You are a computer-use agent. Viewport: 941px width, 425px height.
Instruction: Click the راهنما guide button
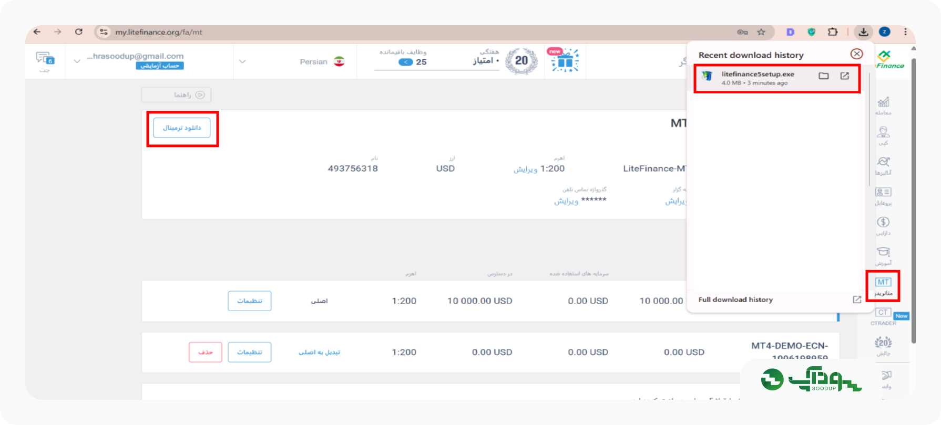pos(176,95)
